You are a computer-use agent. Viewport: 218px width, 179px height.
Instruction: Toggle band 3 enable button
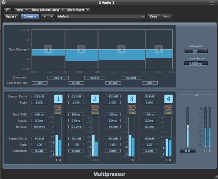tap(132, 99)
